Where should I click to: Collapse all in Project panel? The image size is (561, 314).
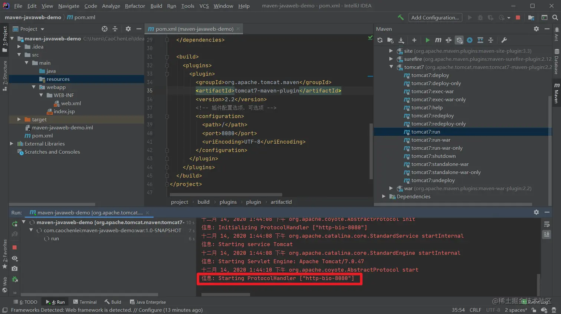point(115,29)
